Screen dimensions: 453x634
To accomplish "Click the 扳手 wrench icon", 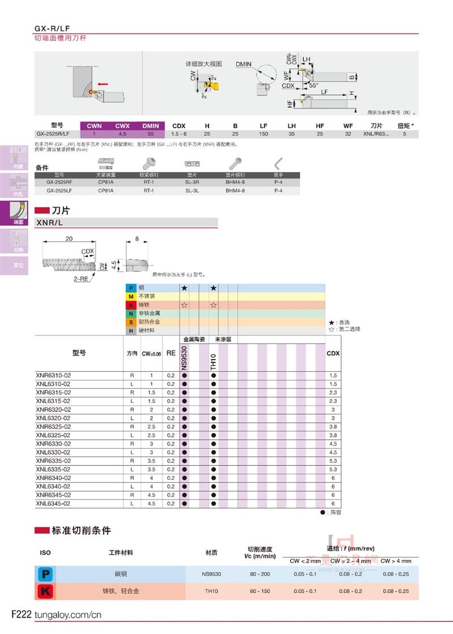I will [x=278, y=164].
